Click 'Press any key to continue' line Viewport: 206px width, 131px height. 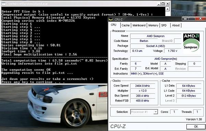click(33, 82)
